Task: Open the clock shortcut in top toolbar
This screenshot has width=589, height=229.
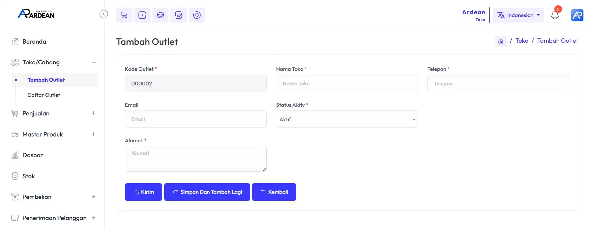Action: (142, 15)
